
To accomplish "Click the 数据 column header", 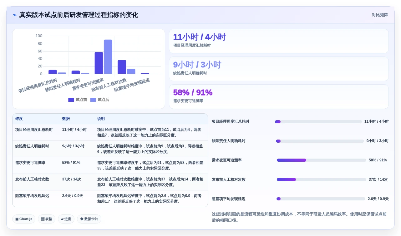I will pyautogui.click(x=66, y=119).
